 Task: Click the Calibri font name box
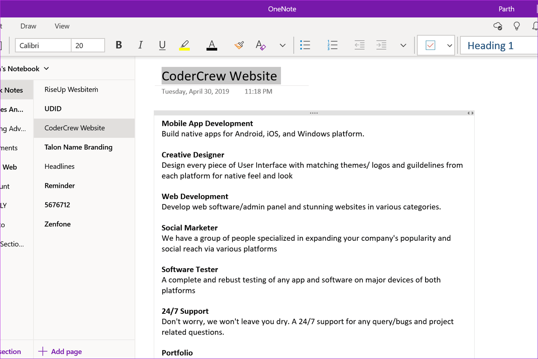pyautogui.click(x=43, y=45)
